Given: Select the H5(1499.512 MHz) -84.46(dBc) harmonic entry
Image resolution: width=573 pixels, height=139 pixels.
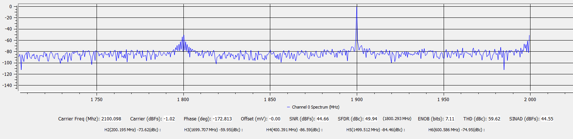Looking at the screenshot, I should 376,130.
